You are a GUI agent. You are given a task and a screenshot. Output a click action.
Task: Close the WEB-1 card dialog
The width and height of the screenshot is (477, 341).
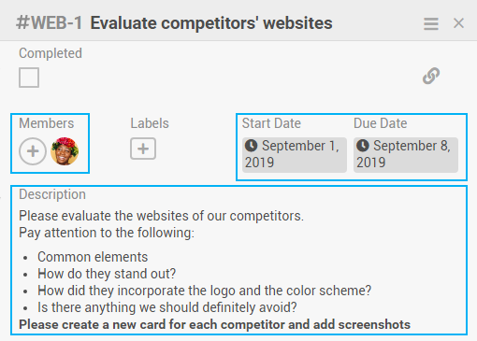coord(458,23)
